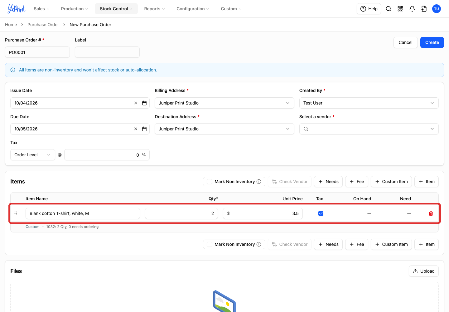Viewport: 449px width, 312px height.
Task: Open the Custom menu
Action: (231, 9)
